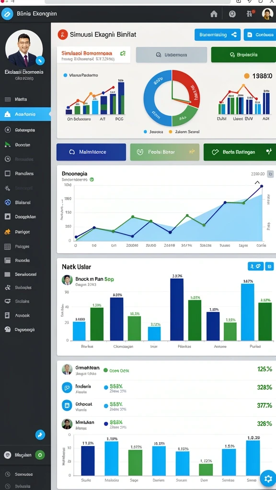276x490 pixels.
Task: Open the user avatar in top-right header
Action: (267, 14)
